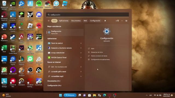Screen dimensions: 175x98
Task: Open Microsoft Edge from taskbar
Action: [x=104, y=95]
